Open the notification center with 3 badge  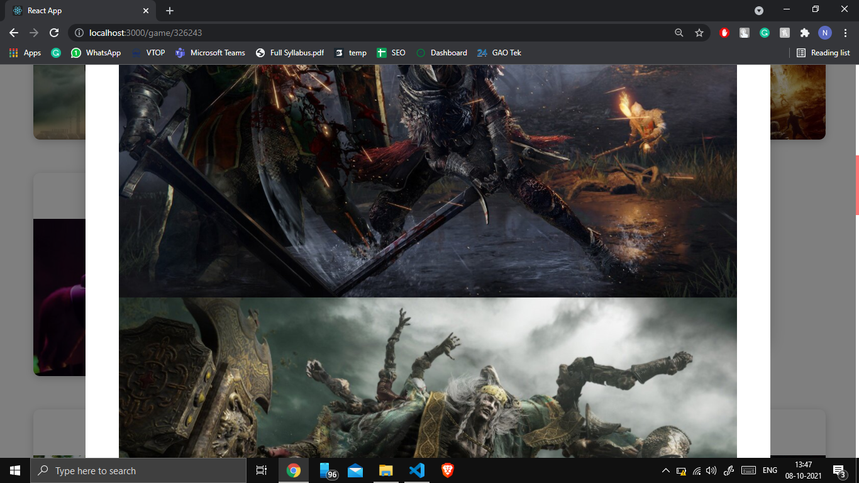[x=839, y=470]
